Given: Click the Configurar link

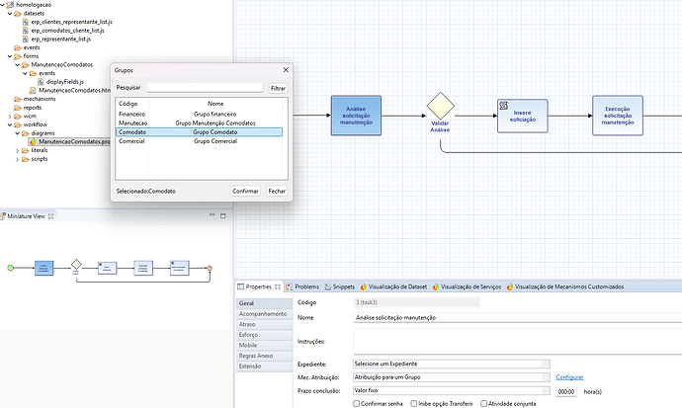Looking at the screenshot, I should pos(569,377).
